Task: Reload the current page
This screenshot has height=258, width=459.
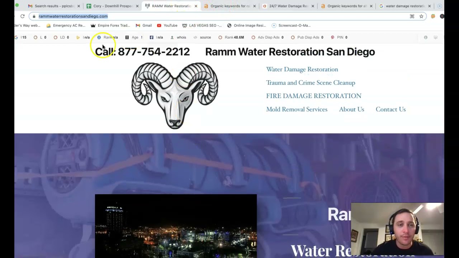Action: pyautogui.click(x=22, y=16)
